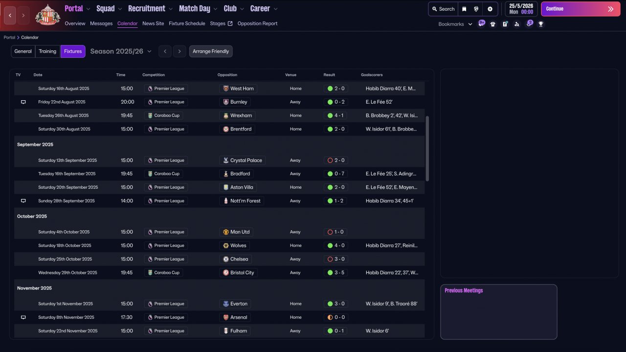The height and width of the screenshot is (352, 626).
Task: Click the external-link icon next to Stages
Action: [230, 23]
